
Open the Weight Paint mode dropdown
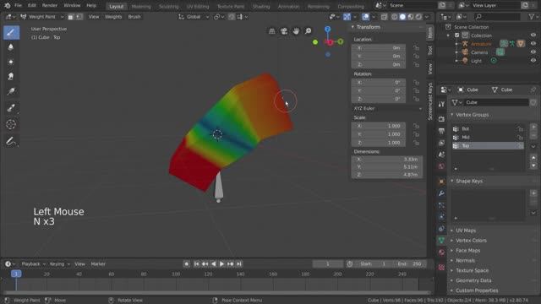pos(41,17)
